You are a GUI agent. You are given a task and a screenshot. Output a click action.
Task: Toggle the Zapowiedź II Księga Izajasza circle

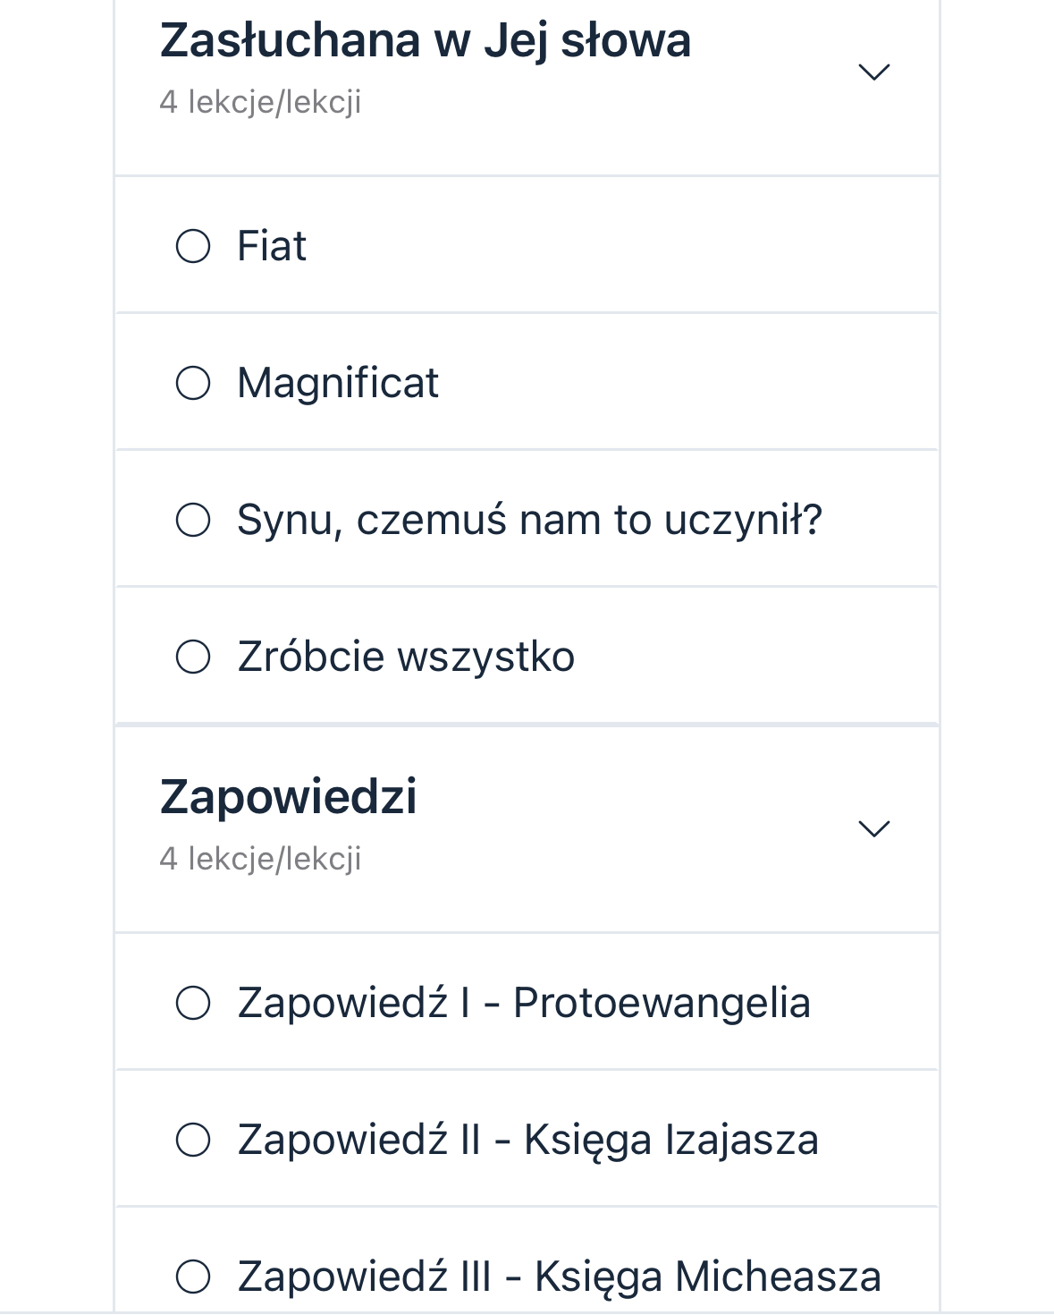pyautogui.click(x=193, y=1141)
